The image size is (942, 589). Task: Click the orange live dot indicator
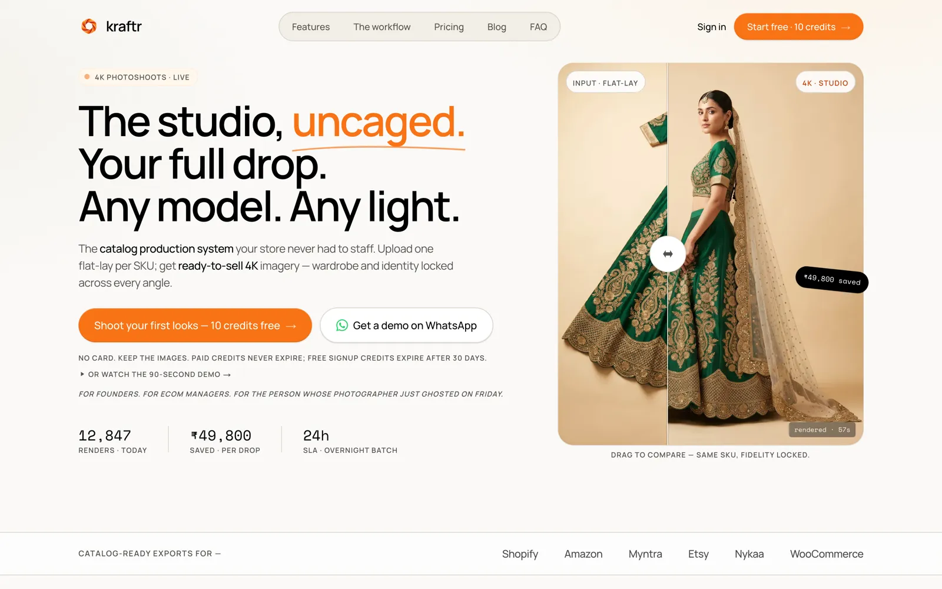(87, 77)
